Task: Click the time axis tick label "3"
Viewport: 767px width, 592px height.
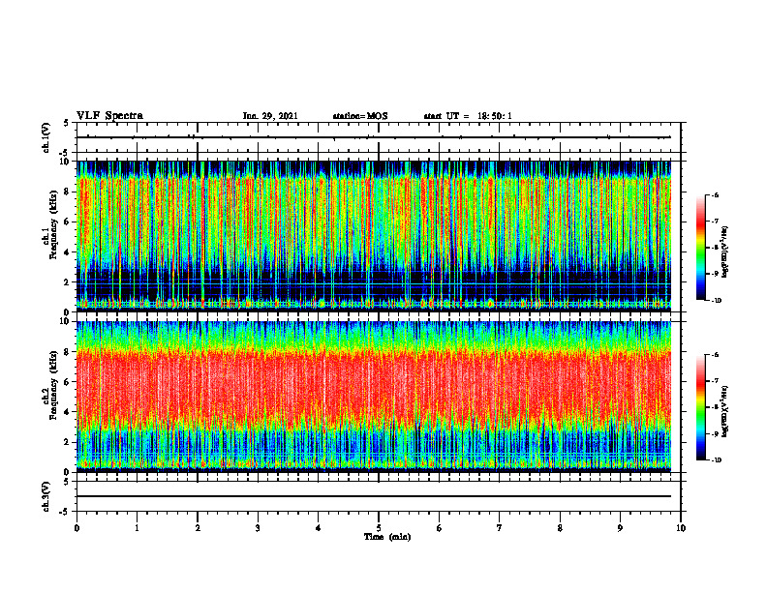Action: (258, 528)
